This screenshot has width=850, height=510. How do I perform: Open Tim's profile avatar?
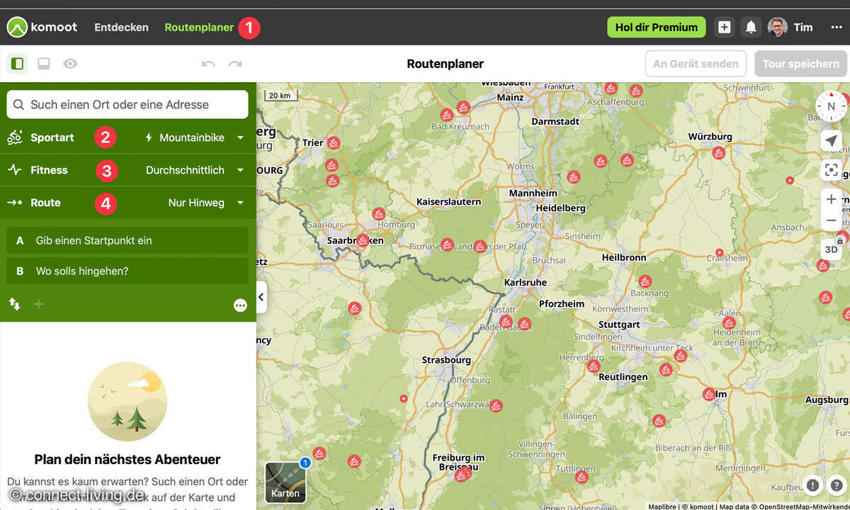(x=778, y=28)
